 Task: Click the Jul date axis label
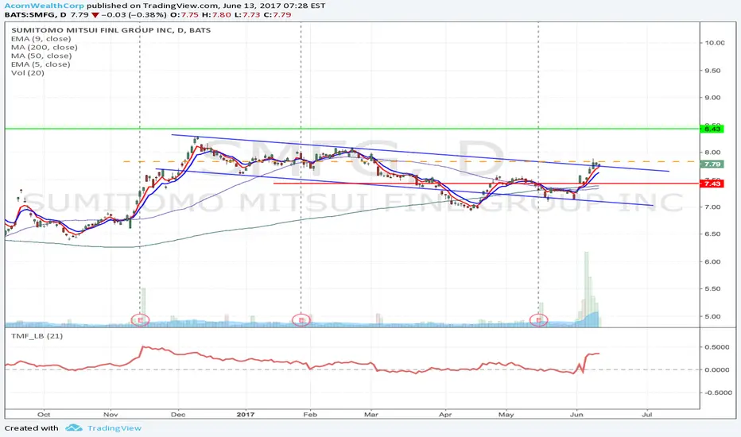[647, 414]
